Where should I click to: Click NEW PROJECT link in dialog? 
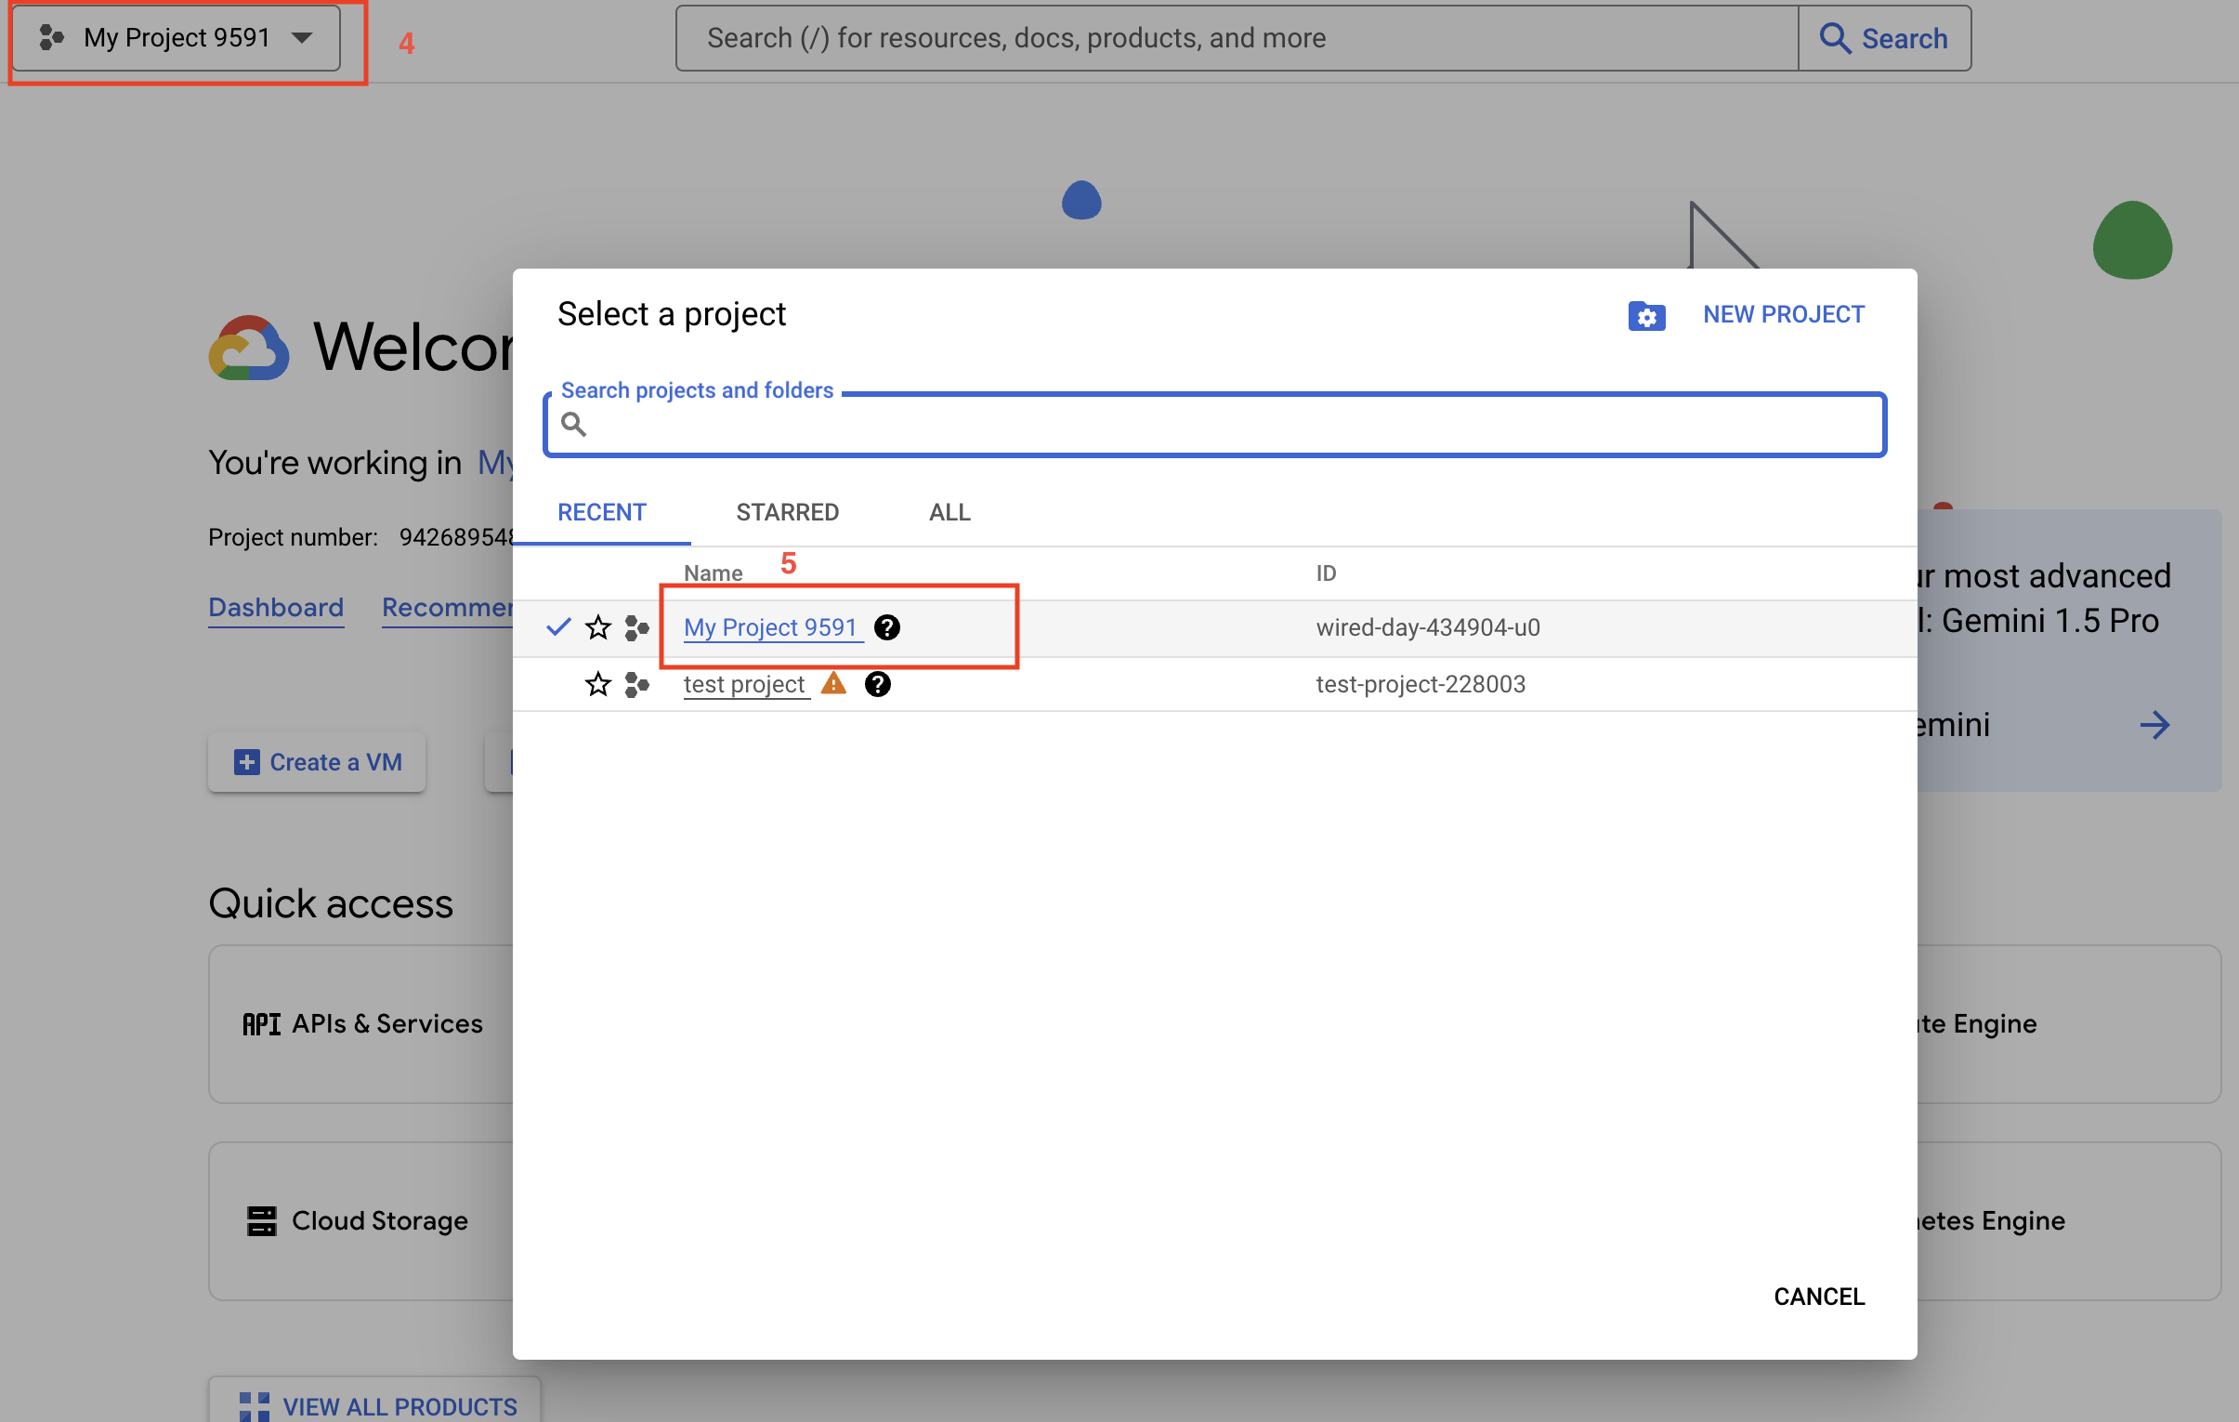tap(1783, 314)
